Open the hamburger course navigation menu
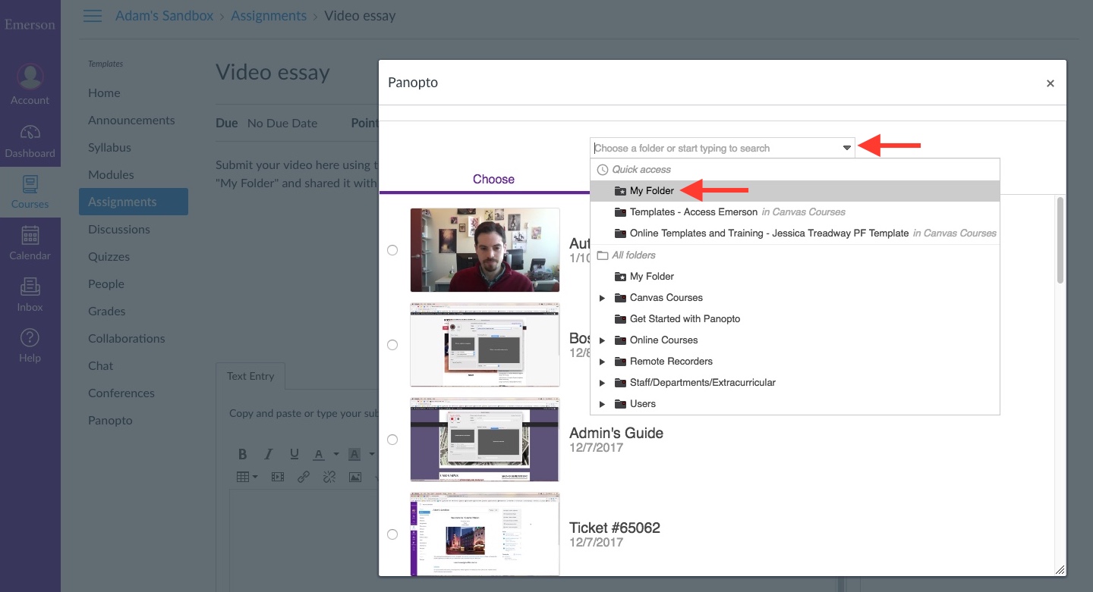 coord(93,16)
